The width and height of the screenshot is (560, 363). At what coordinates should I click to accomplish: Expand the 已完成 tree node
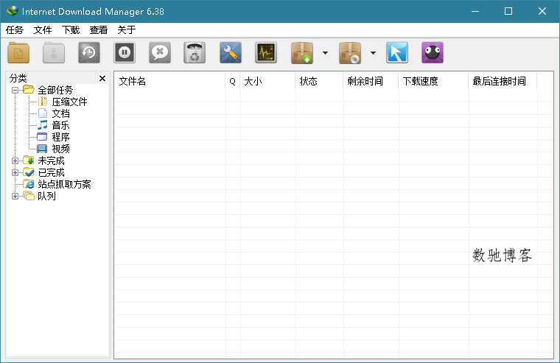click(x=15, y=172)
